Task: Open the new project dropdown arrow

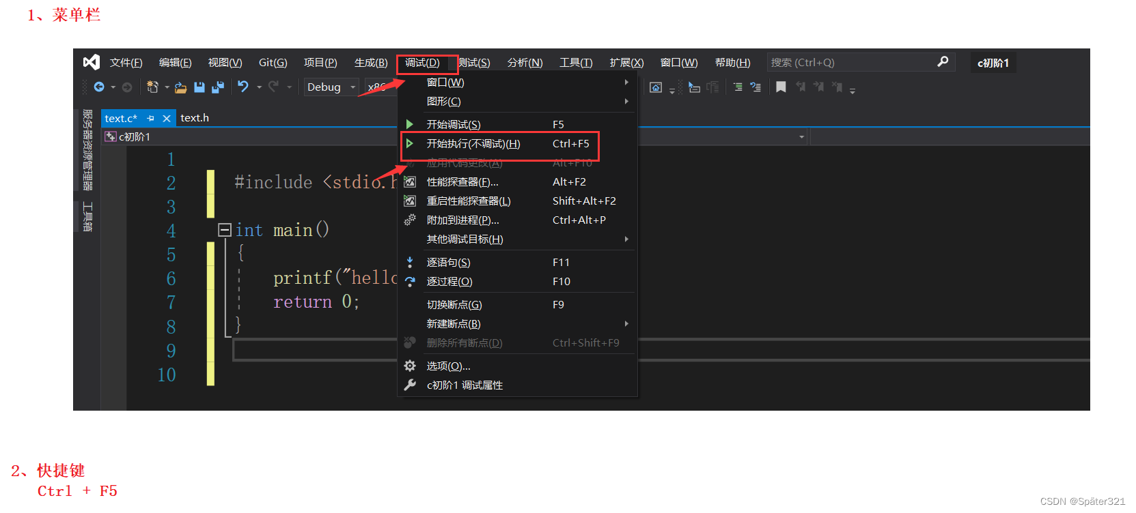Action: [167, 87]
